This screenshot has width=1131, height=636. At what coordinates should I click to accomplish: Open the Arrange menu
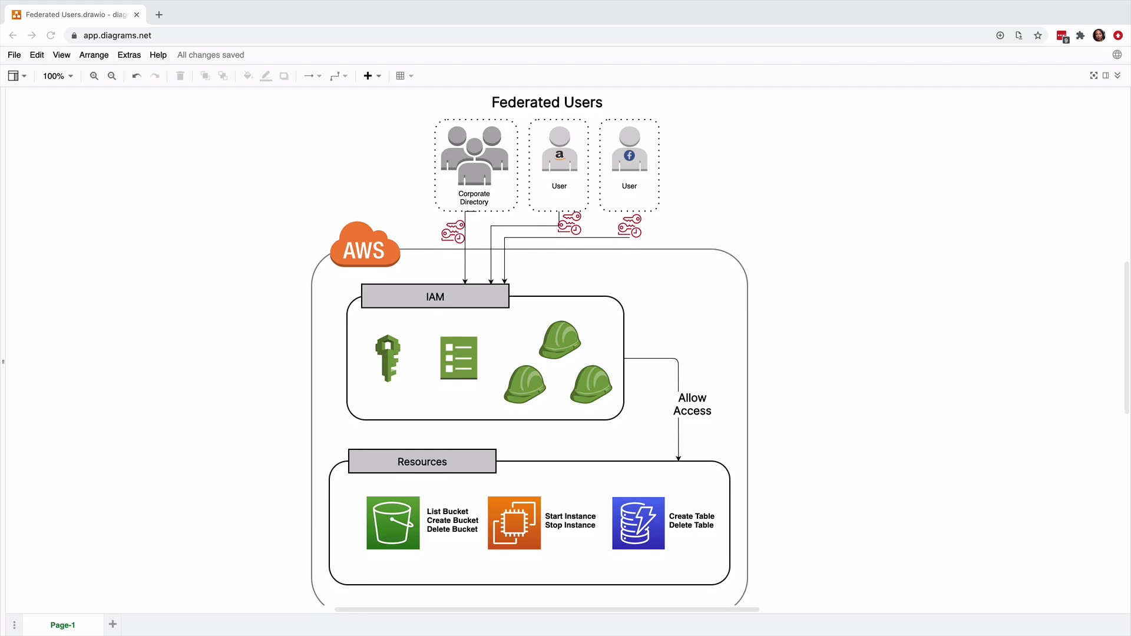coord(94,55)
